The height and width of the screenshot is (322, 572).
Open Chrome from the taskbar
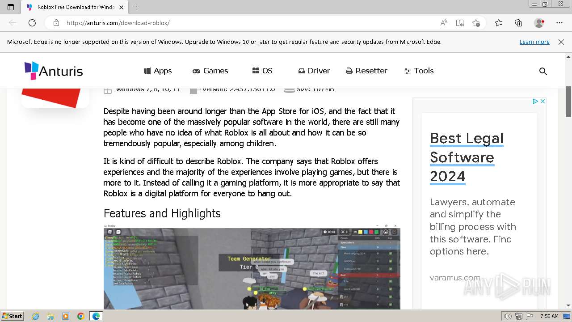[x=81, y=316]
